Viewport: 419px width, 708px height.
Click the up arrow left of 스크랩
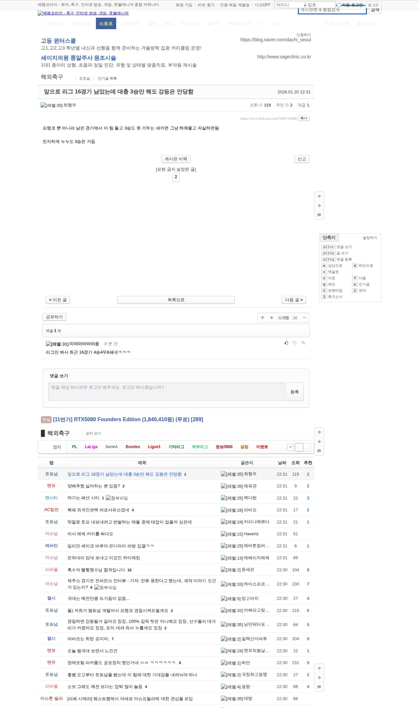[262, 318]
